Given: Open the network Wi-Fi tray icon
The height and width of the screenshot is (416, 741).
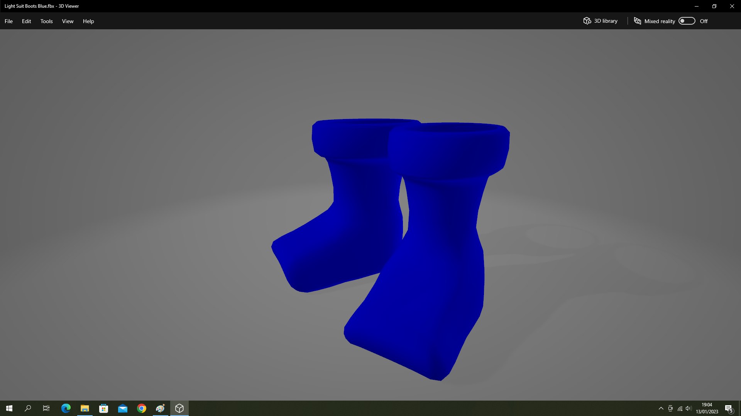Looking at the screenshot, I should [680, 408].
